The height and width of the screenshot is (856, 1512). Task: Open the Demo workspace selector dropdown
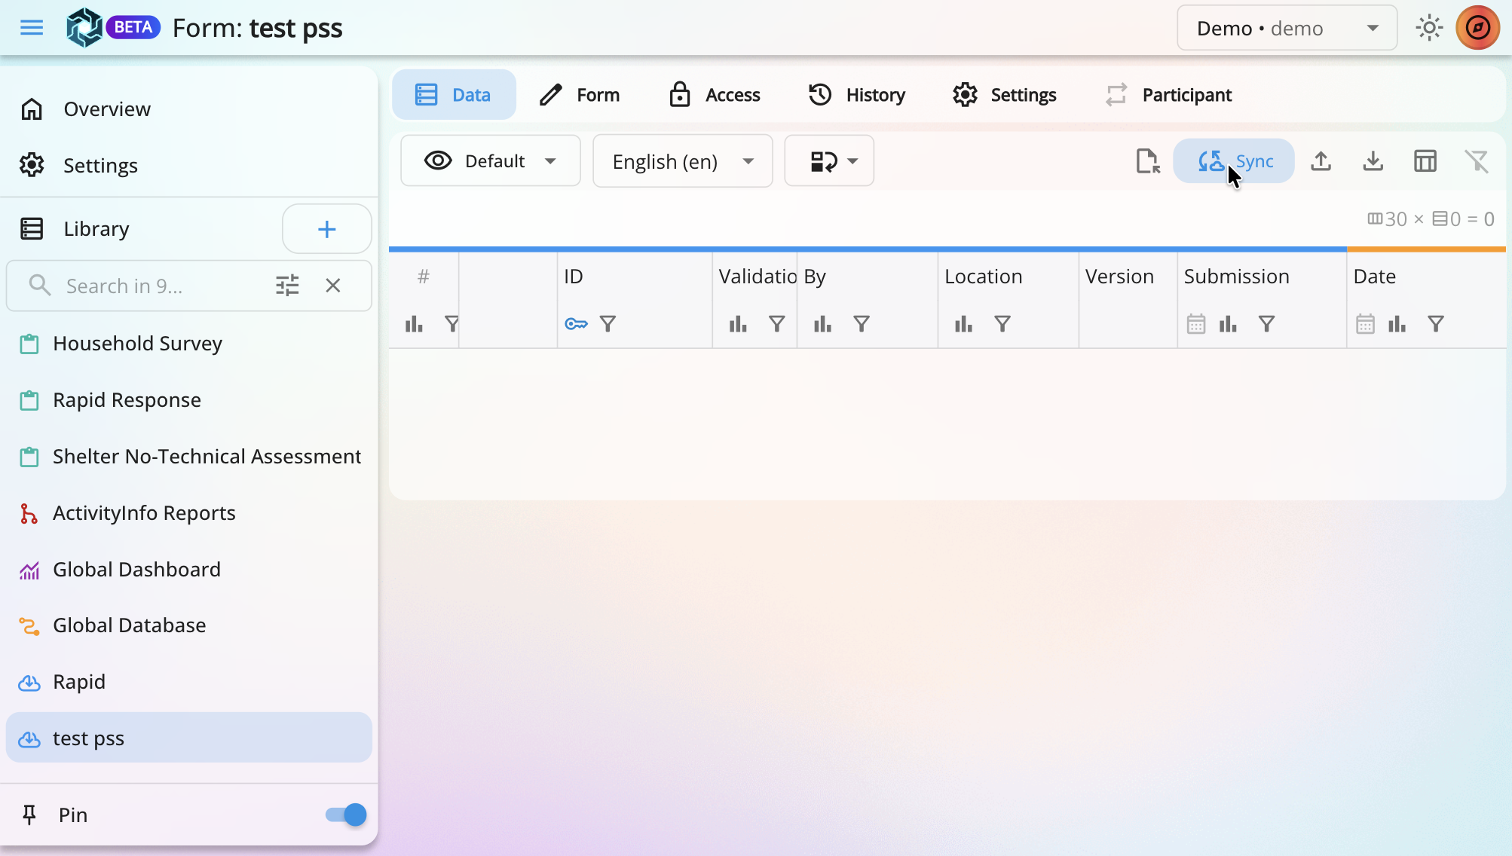click(x=1287, y=29)
